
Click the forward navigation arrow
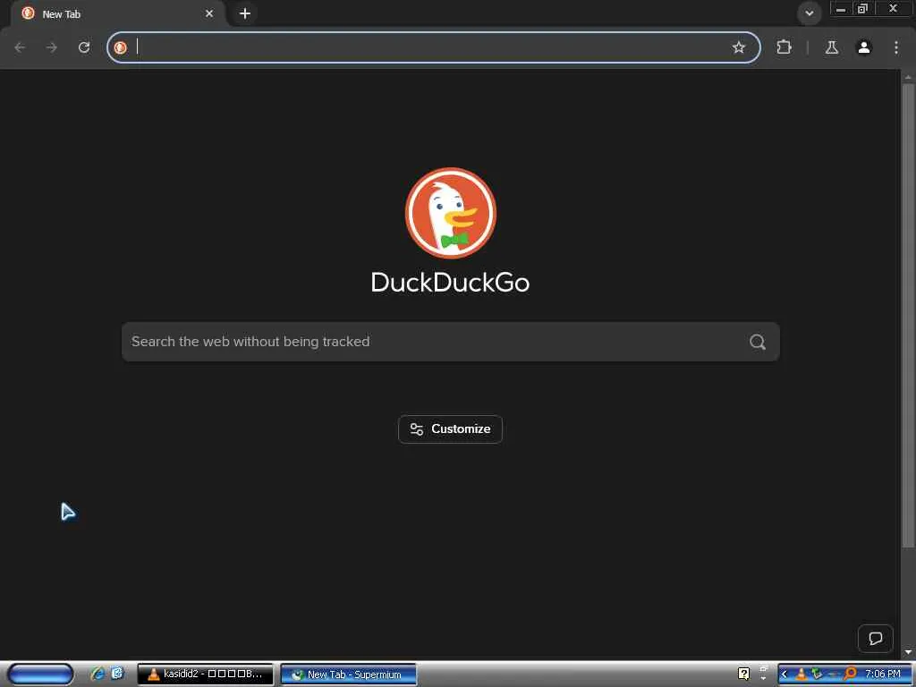[52, 47]
